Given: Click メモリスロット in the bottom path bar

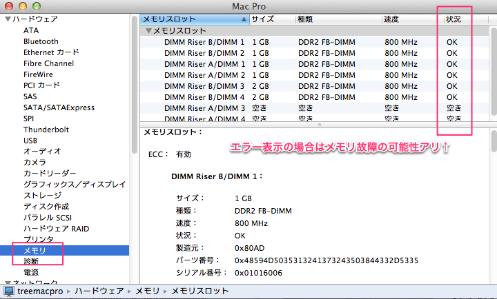Looking at the screenshot, I should point(199,291).
